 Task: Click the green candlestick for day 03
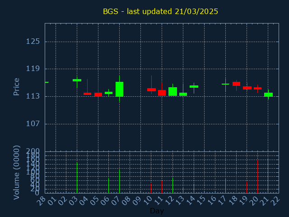coord(77,80)
